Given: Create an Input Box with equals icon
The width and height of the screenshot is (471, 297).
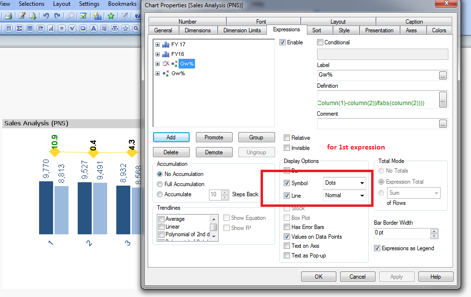Looking at the screenshot, I should (x=62, y=28).
